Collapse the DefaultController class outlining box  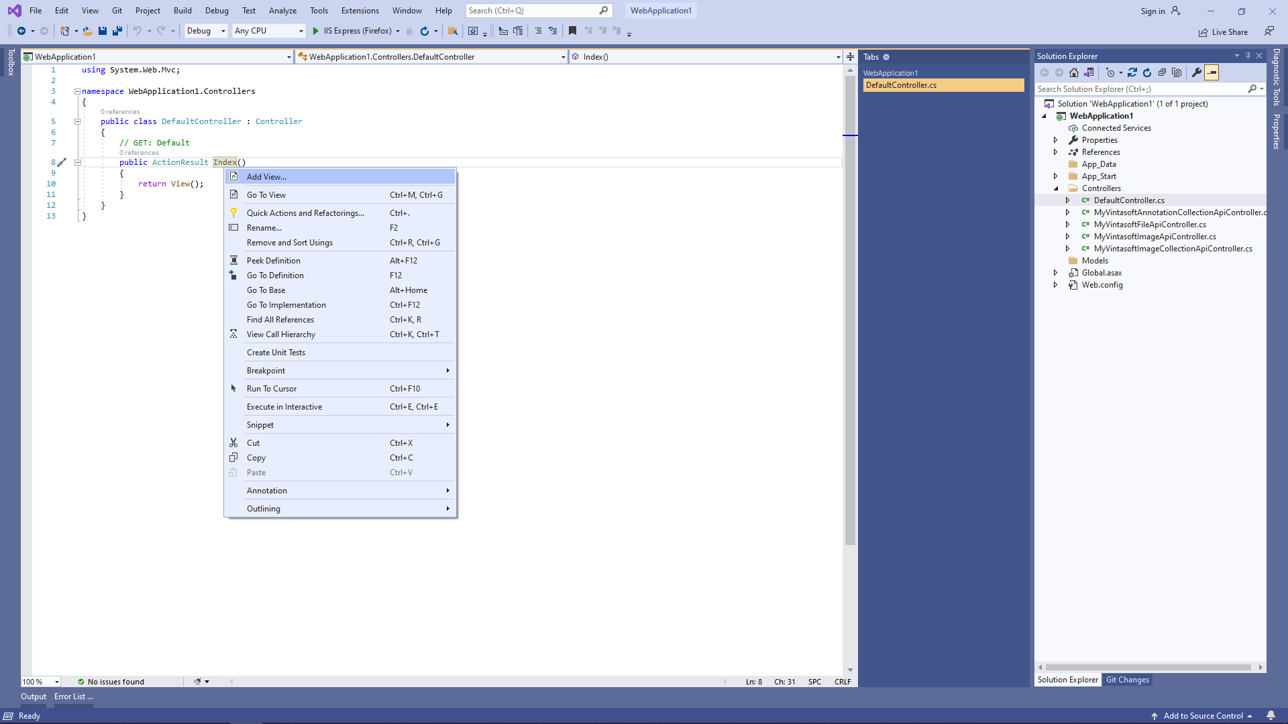pos(77,121)
